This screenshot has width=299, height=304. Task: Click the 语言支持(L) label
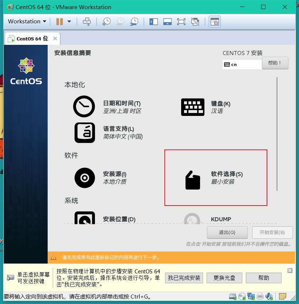119,129
